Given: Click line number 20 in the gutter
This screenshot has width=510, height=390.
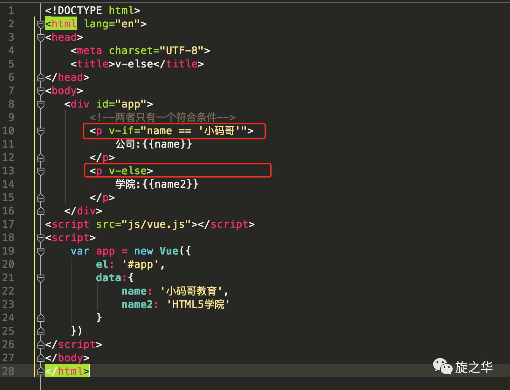Looking at the screenshot, I should pyautogui.click(x=8, y=264).
